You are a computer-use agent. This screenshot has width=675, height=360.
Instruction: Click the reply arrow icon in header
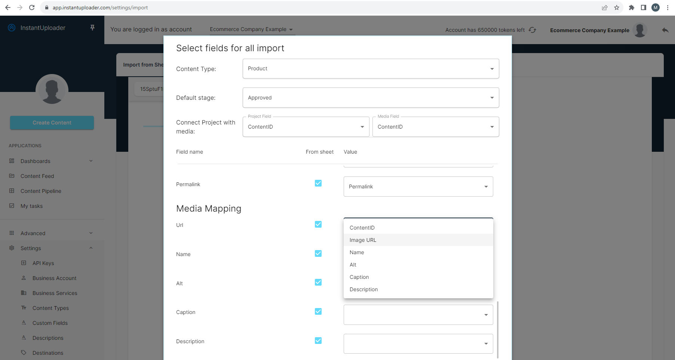click(665, 30)
